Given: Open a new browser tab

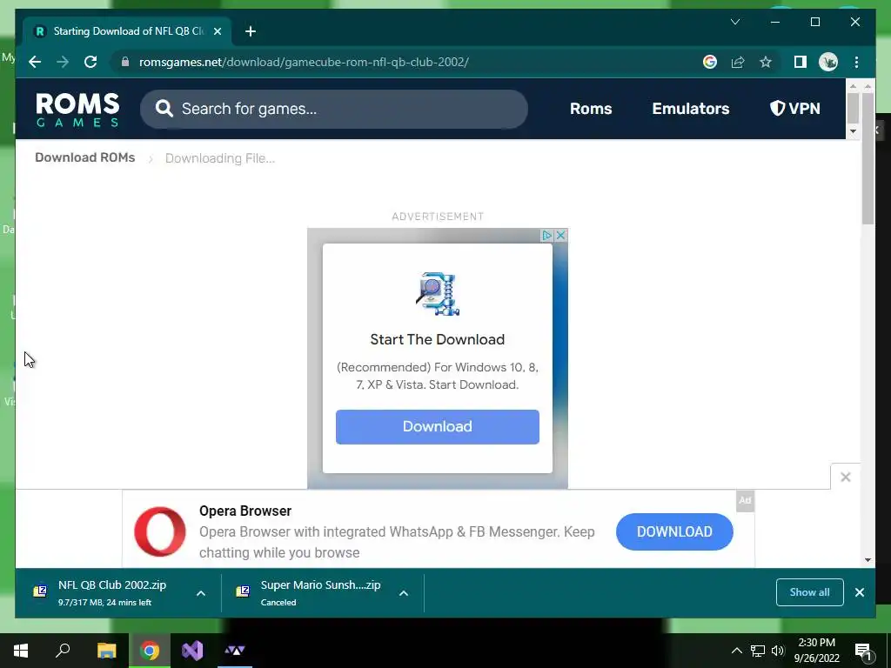Looking at the screenshot, I should pos(251,31).
